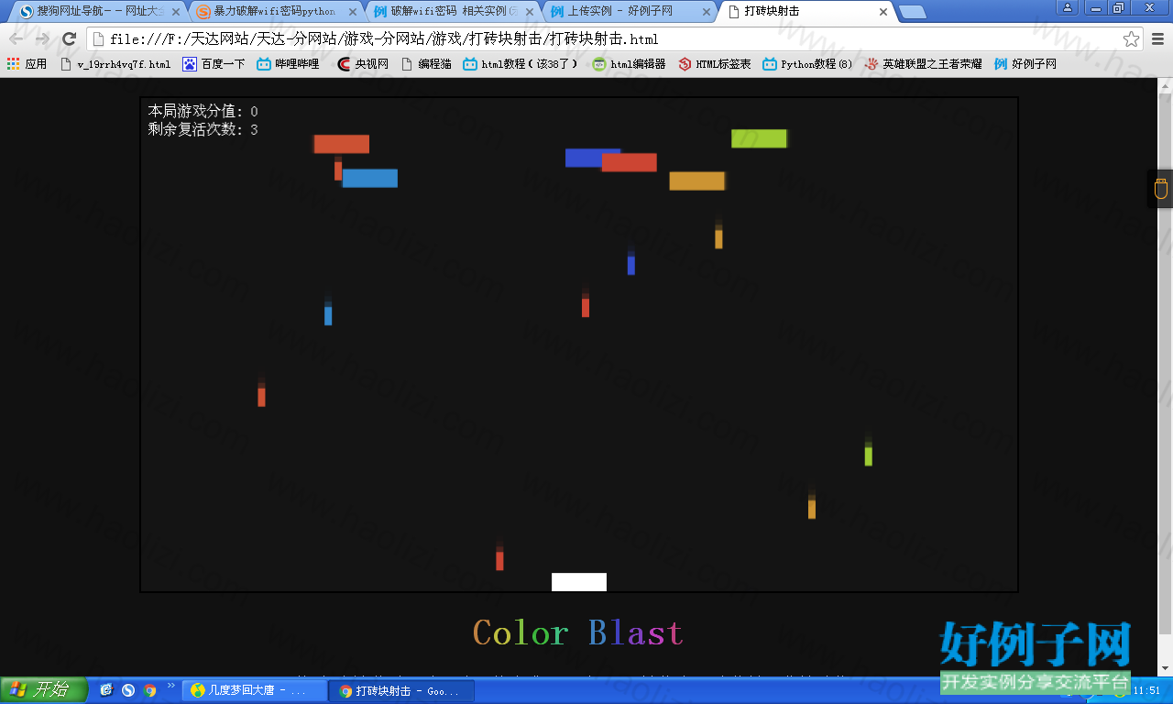Open a new tab
The width and height of the screenshot is (1173, 704).
pos(911,12)
